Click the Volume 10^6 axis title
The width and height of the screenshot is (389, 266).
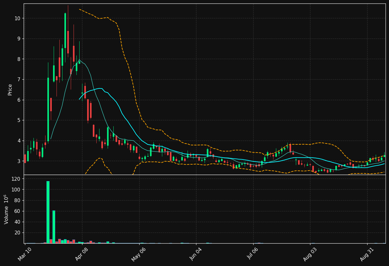tap(6, 209)
